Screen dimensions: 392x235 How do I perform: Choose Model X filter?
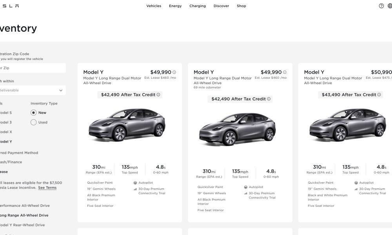point(6,132)
